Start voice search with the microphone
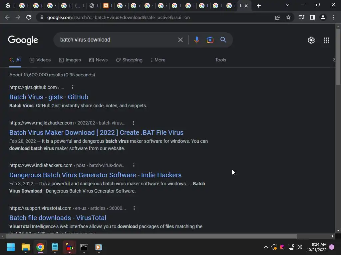The image size is (341, 255). point(196,40)
